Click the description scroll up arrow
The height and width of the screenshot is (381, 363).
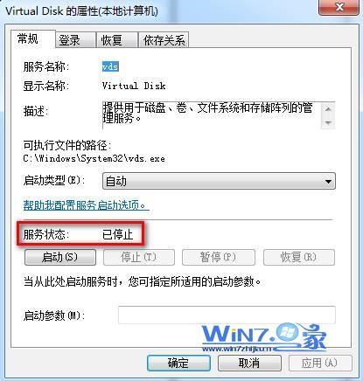tap(328, 109)
